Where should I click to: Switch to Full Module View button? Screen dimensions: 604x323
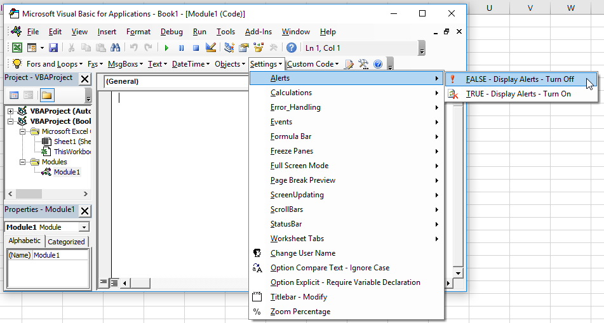[x=115, y=282]
